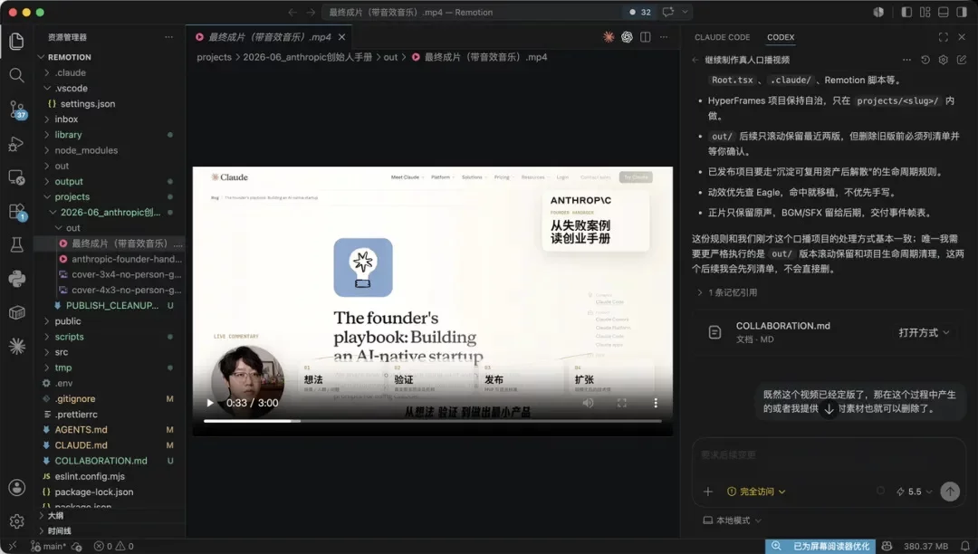Open the Python view in the activity bar
The width and height of the screenshot is (978, 554).
point(17,279)
